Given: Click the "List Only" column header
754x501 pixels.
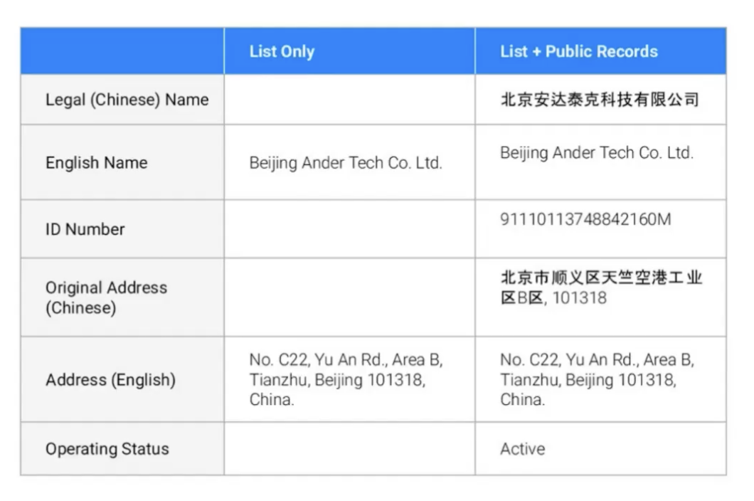Looking at the screenshot, I should (x=282, y=51).
